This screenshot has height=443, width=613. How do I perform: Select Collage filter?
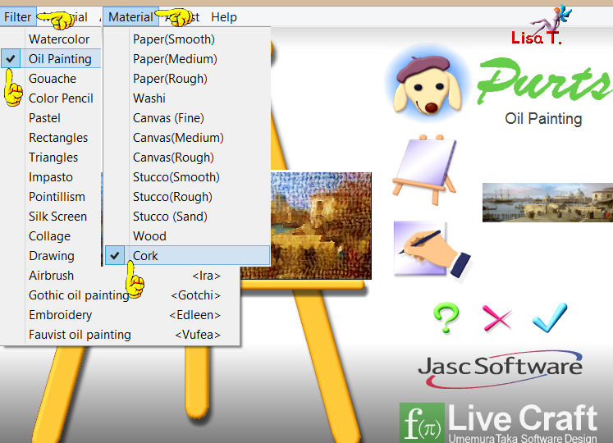(51, 236)
